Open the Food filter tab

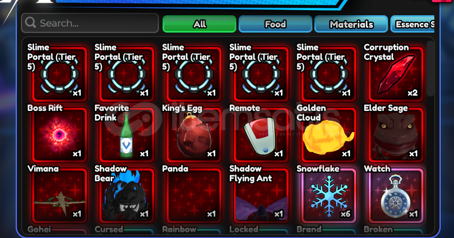(275, 24)
